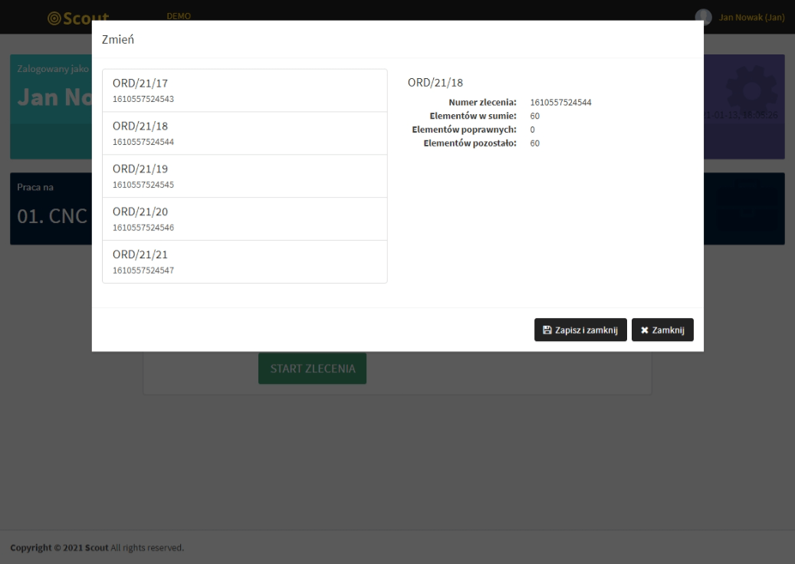This screenshot has height=564, width=795.
Task: Click the ORD/21/18 heading in details panel
Action: (435, 83)
